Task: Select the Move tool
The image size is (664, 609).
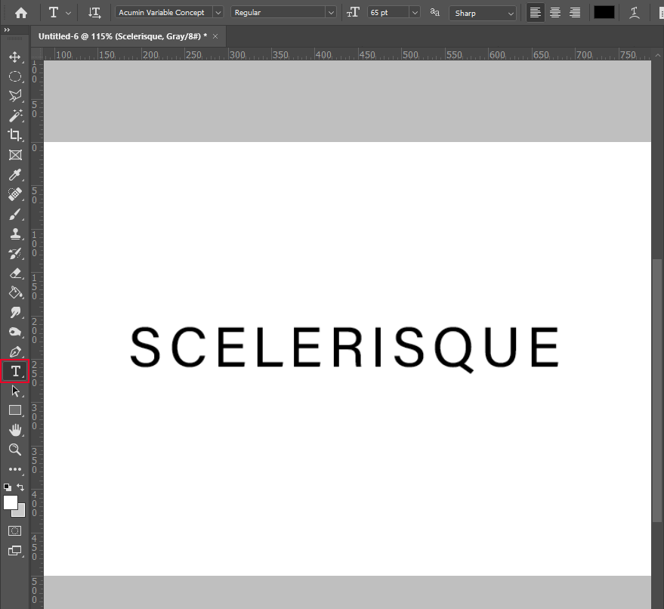Action: [15, 57]
